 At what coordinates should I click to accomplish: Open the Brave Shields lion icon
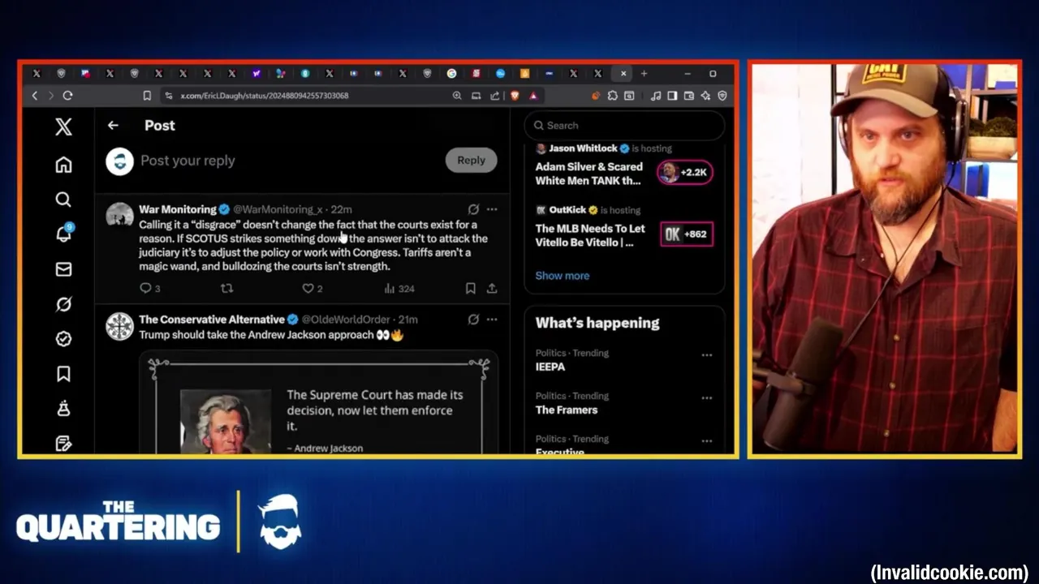coord(515,96)
